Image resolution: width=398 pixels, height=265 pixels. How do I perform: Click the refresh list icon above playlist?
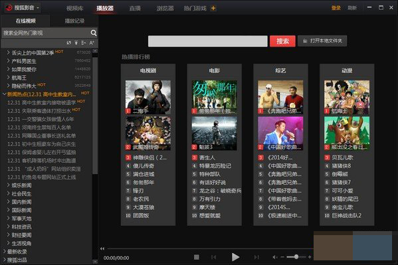click(69, 43)
